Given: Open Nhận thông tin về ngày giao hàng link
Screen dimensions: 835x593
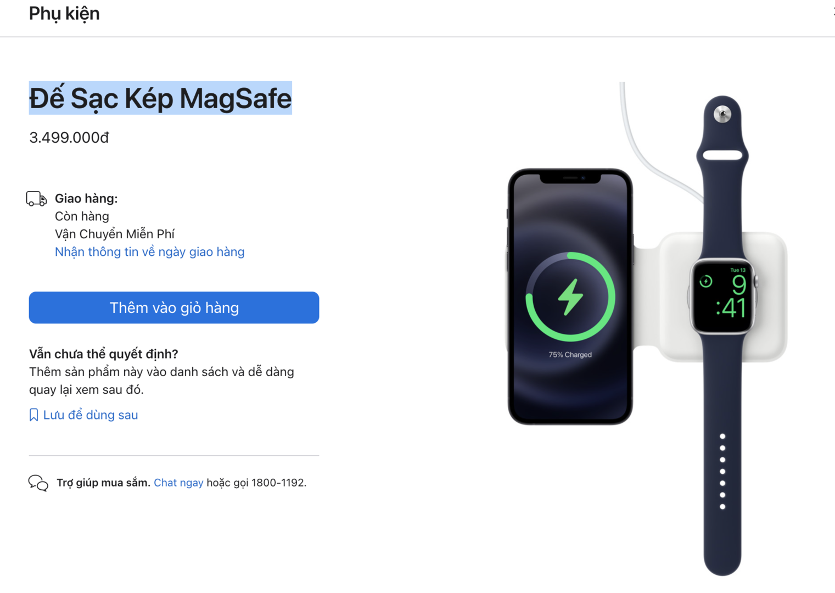Looking at the screenshot, I should (x=149, y=252).
